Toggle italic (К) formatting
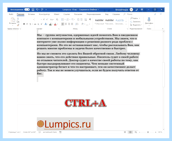The width and height of the screenshot is (172, 141). 27,24
